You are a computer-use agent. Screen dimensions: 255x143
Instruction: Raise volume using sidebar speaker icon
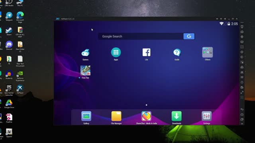pos(242,52)
